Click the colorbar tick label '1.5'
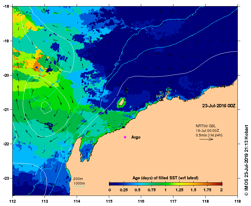Viewport: 251px width, 206px height. click(x=193, y=190)
